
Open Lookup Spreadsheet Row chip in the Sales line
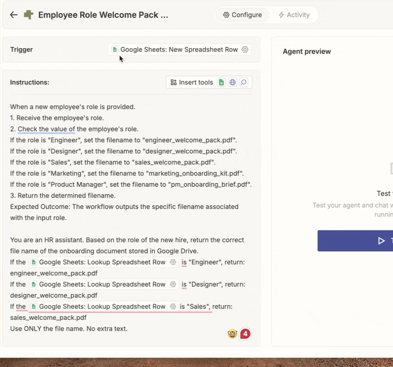[104, 306]
